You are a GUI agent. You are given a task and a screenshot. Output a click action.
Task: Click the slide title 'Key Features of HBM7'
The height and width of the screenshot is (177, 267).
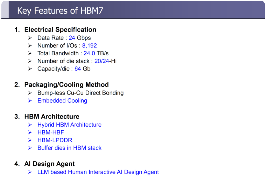pos(60,11)
